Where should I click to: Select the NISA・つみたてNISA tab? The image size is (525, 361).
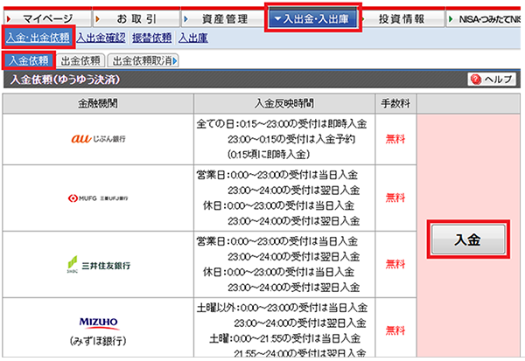(x=486, y=18)
